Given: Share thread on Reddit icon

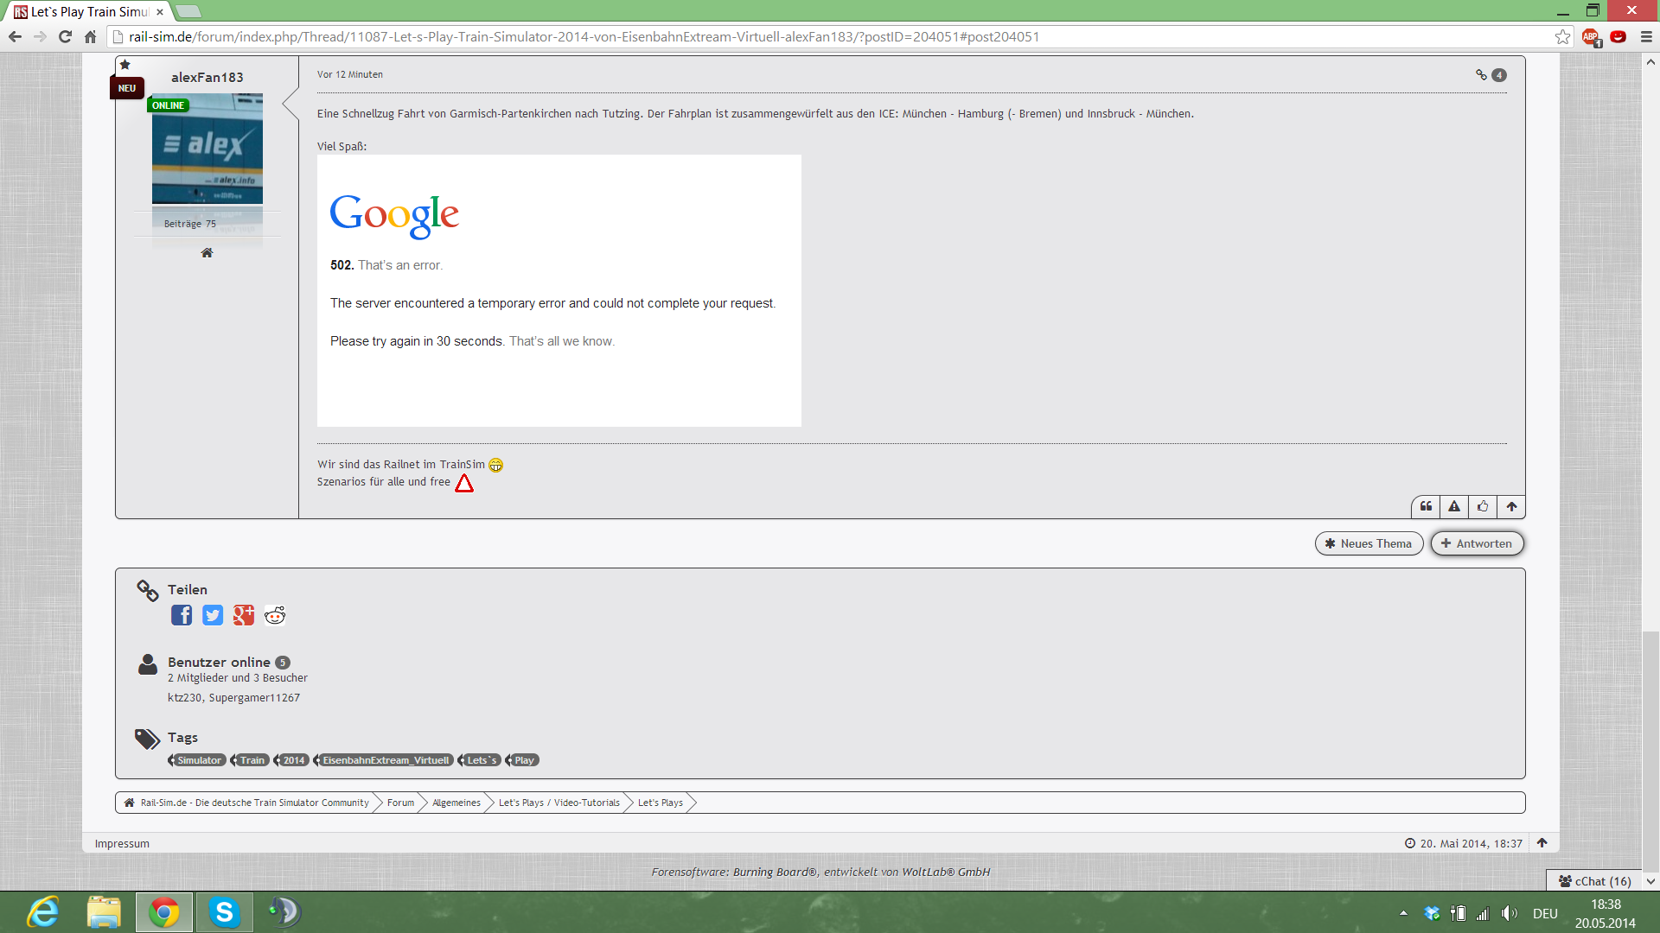Looking at the screenshot, I should [275, 615].
